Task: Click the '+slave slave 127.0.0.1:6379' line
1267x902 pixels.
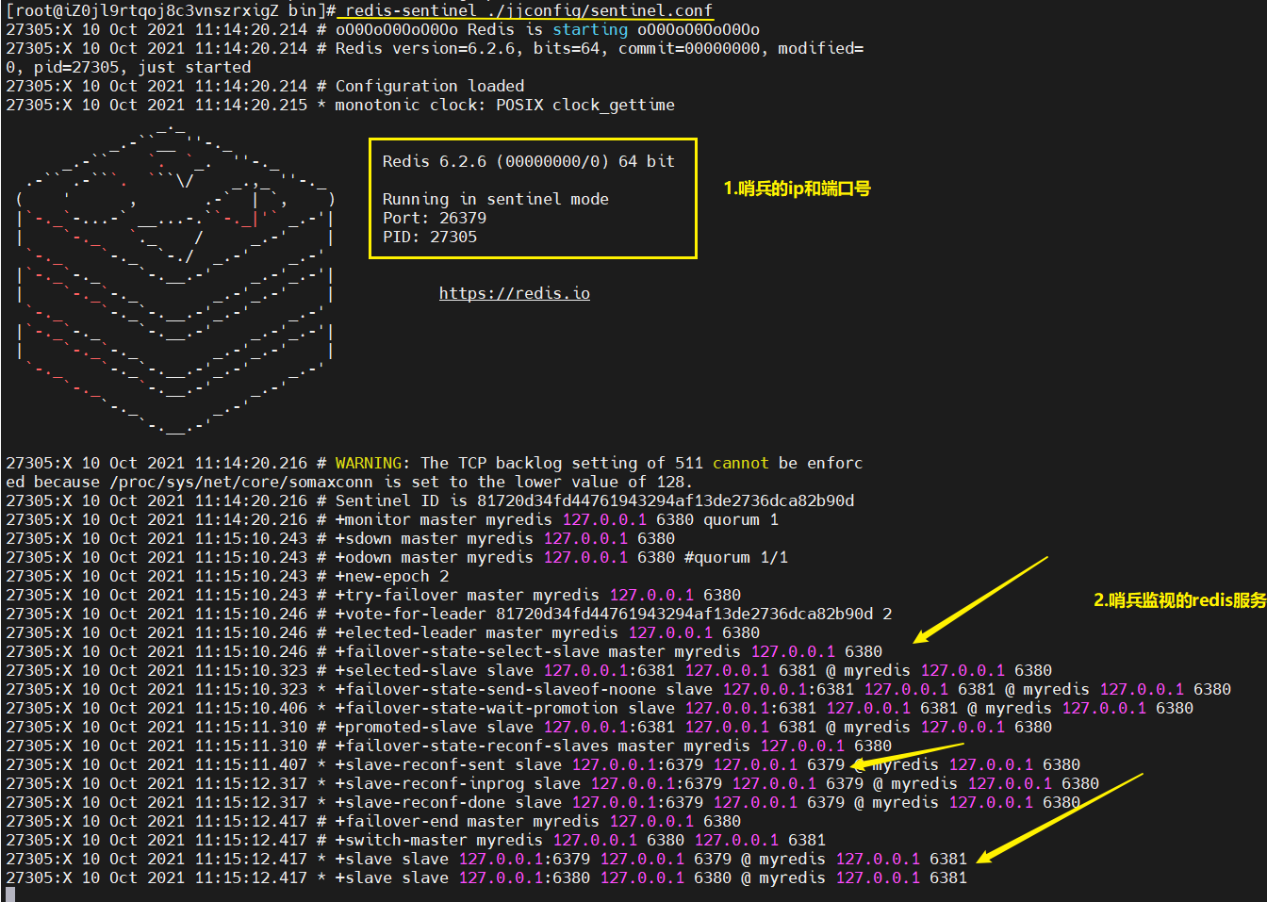Action: pos(486,859)
